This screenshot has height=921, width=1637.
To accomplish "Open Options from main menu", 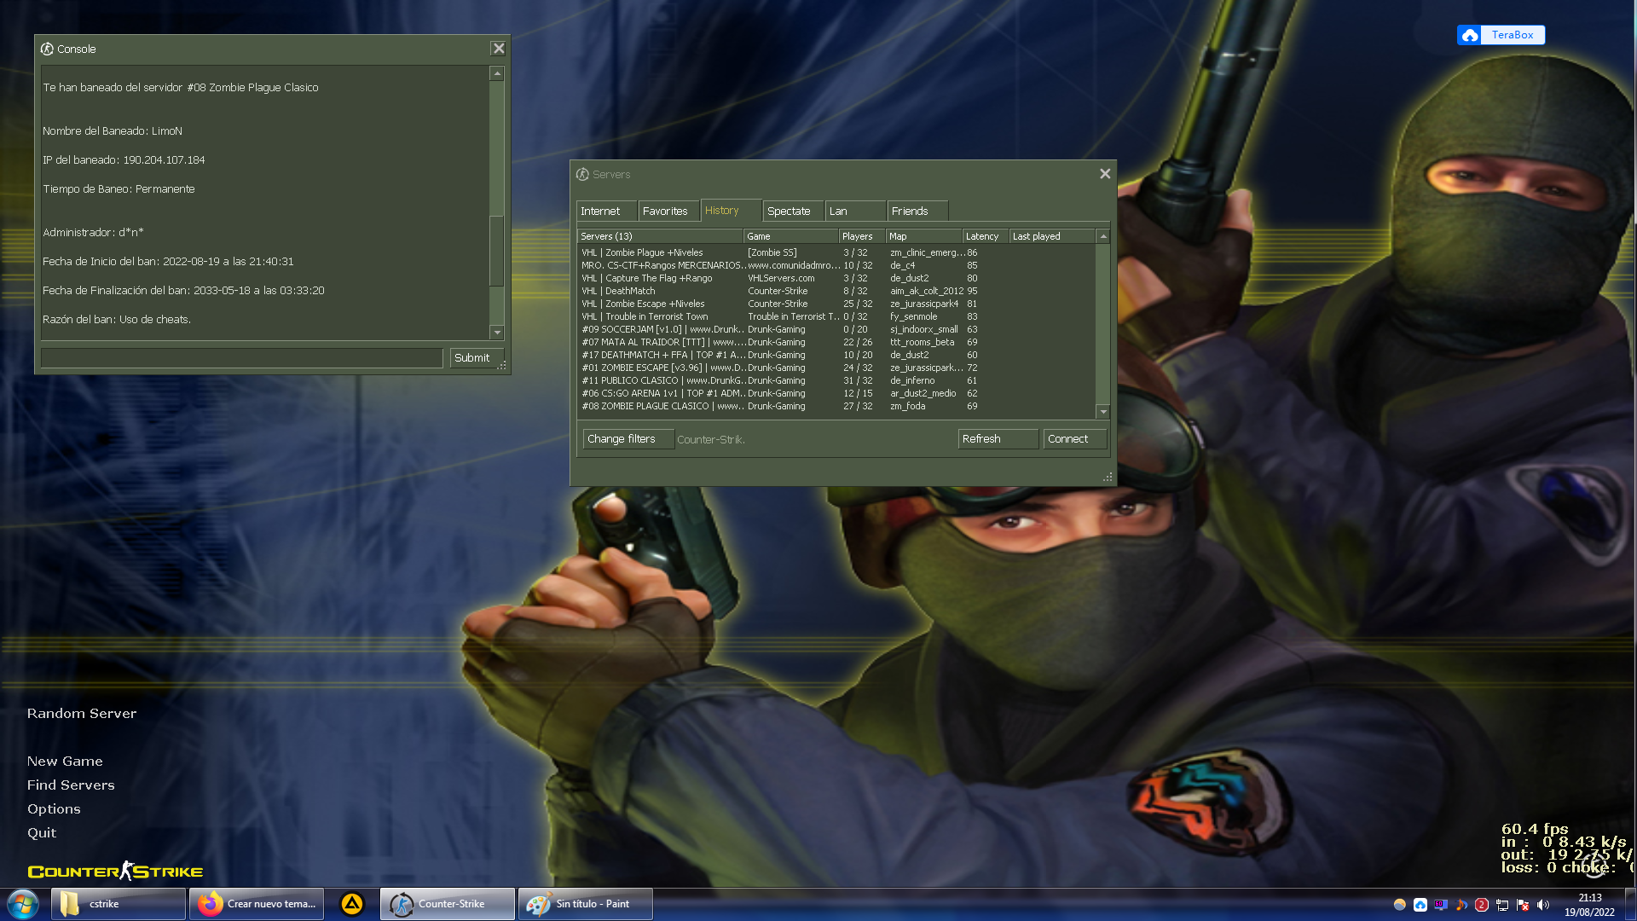I will 54,809.
